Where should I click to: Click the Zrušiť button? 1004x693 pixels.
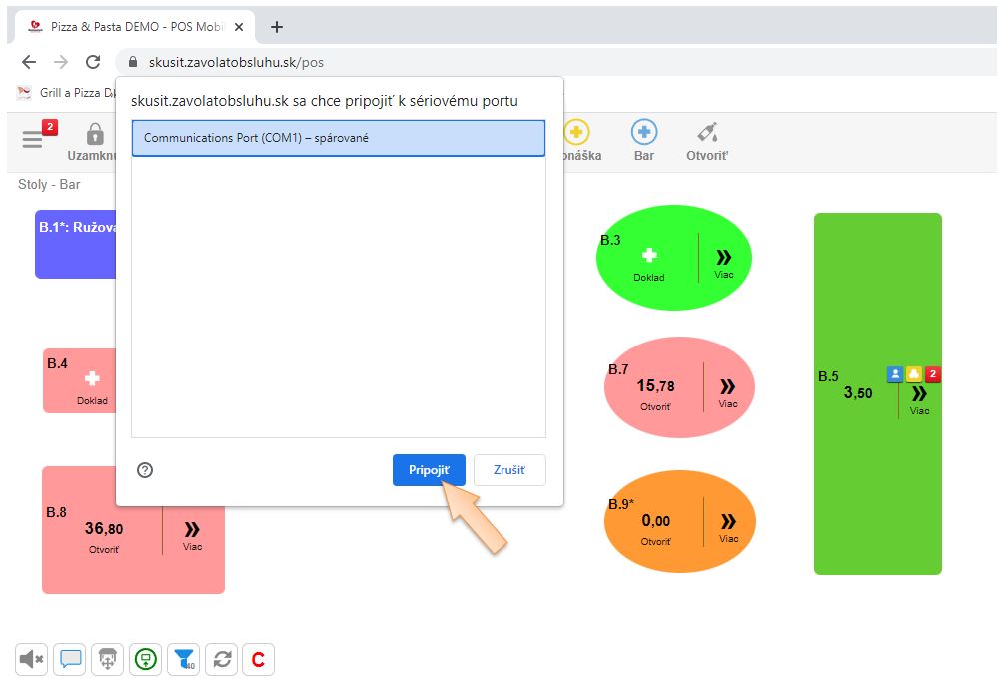pos(509,470)
